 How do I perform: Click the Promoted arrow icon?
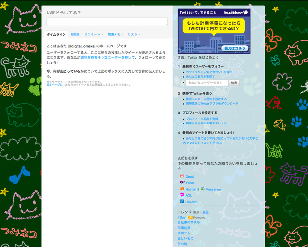click(190, 217)
